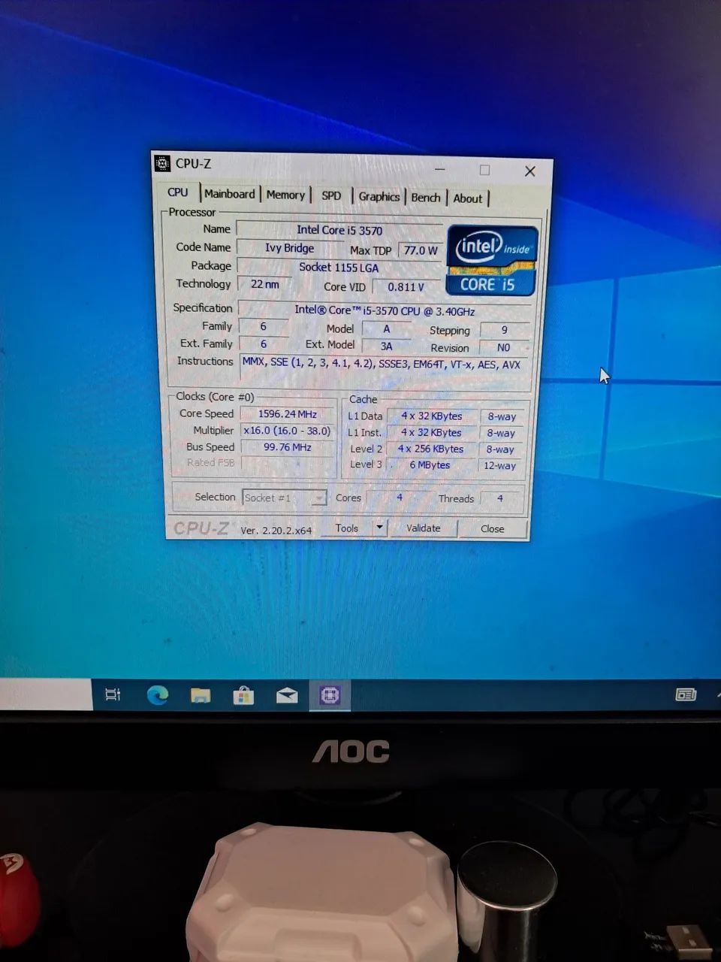721x962 pixels.
Task: Close the CPU-Z window with X
Action: 529,171
